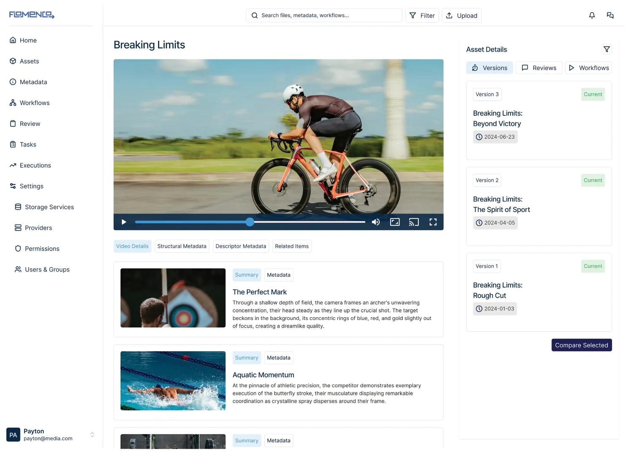Image resolution: width=632 pixels, height=462 pixels.
Task: Click Compare Selected button
Action: (581, 345)
